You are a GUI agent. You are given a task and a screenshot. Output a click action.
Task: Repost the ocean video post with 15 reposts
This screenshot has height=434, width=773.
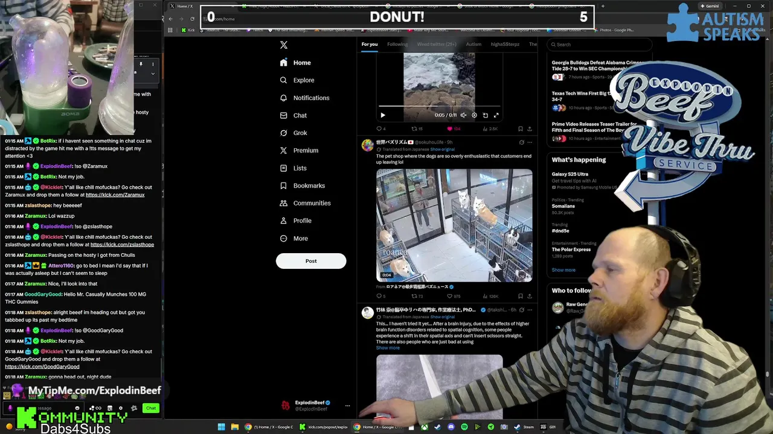click(x=417, y=128)
